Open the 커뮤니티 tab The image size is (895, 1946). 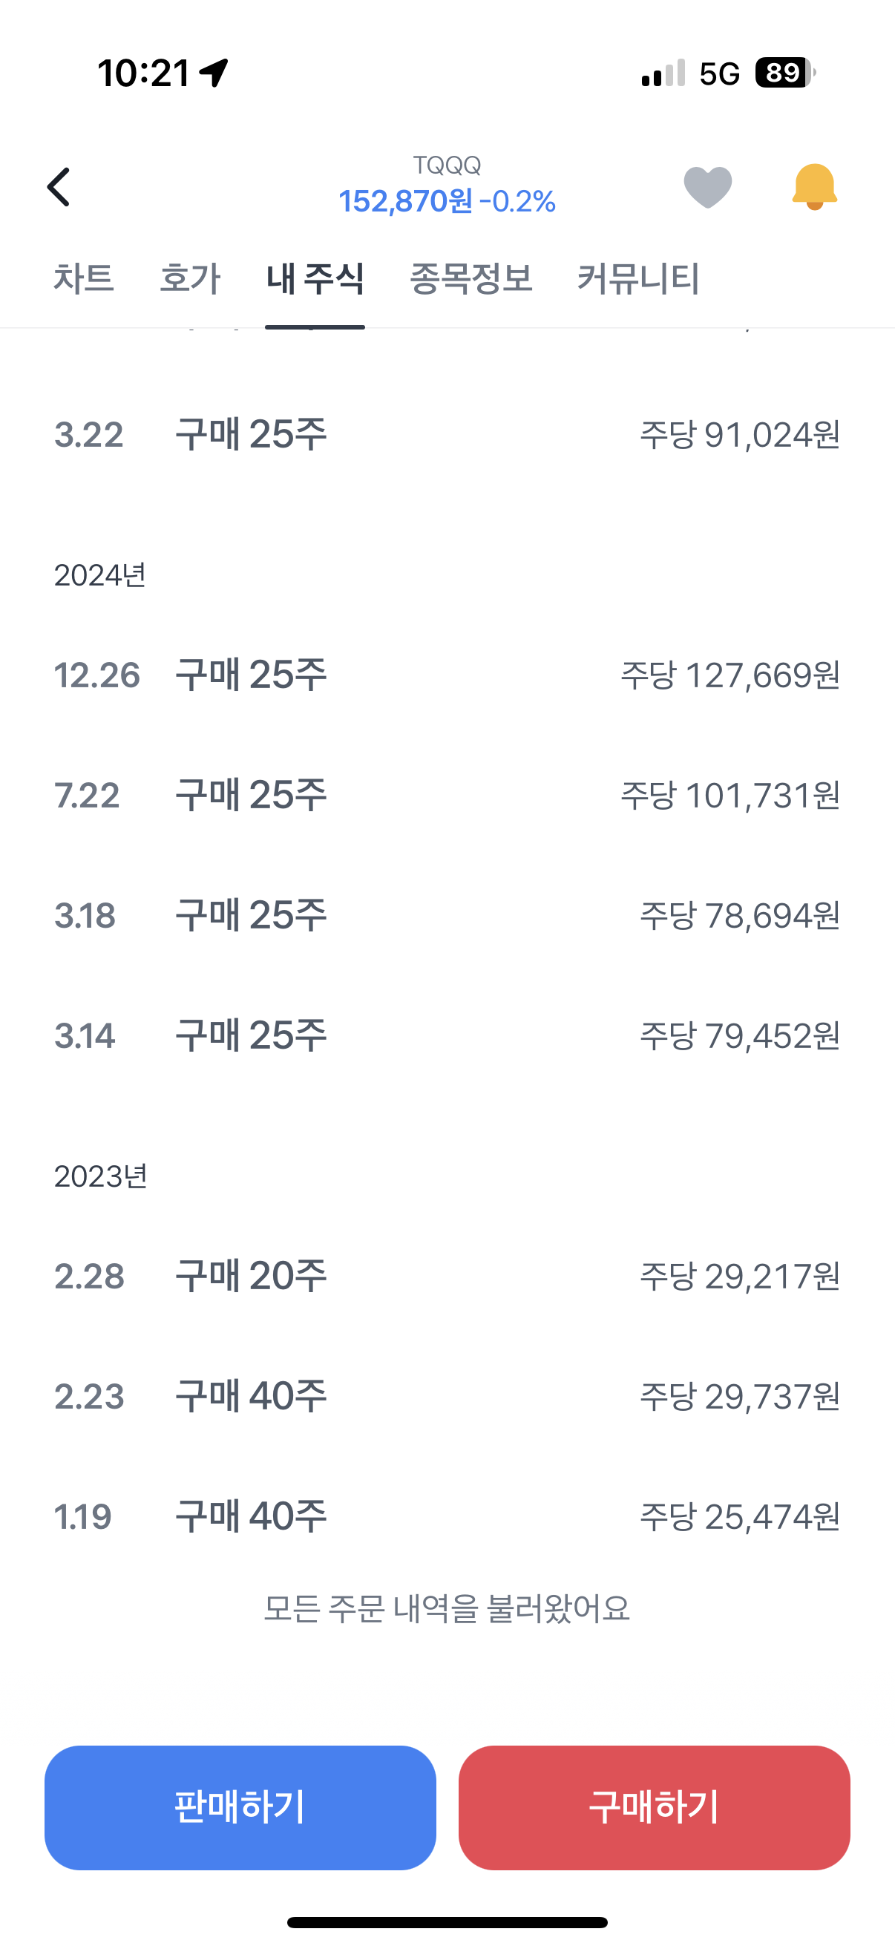(x=638, y=279)
